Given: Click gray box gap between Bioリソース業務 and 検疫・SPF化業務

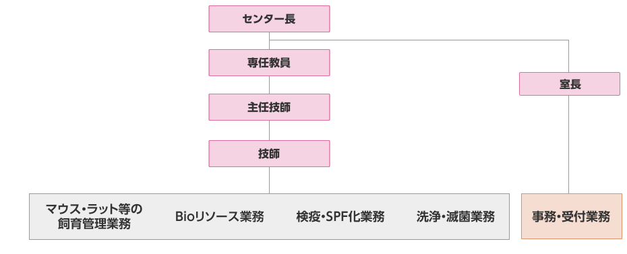Looking at the screenshot, I should 280,216.
